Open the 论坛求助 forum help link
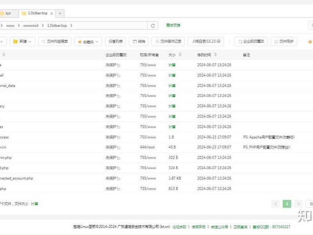 [179, 227]
